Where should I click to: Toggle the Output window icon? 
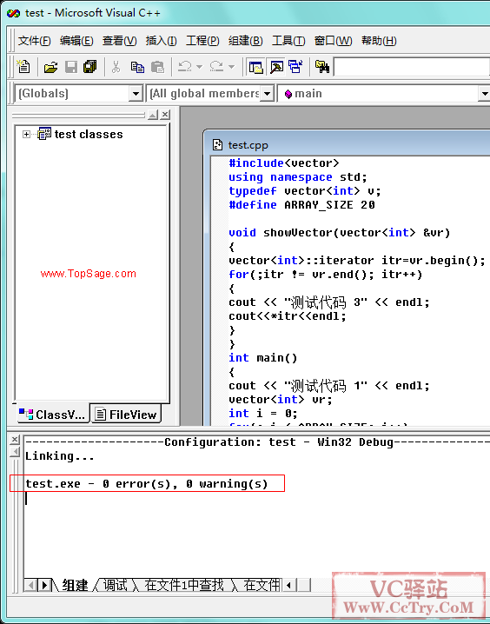(x=276, y=67)
